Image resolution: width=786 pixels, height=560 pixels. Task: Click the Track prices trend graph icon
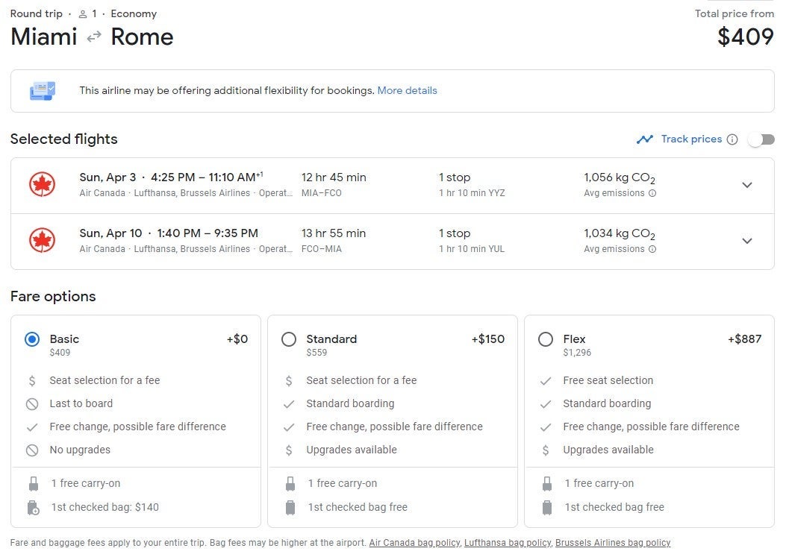click(x=645, y=139)
